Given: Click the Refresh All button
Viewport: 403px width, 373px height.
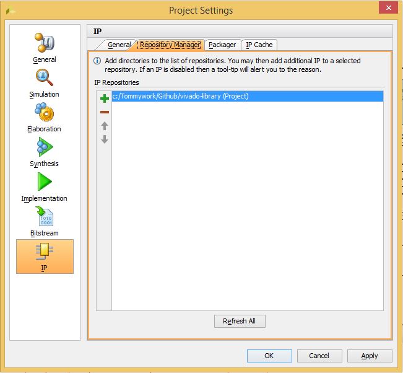Looking at the screenshot, I should (x=239, y=321).
